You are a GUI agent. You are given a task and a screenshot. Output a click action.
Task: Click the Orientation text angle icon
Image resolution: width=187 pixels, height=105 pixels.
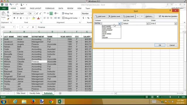pos(56,13)
